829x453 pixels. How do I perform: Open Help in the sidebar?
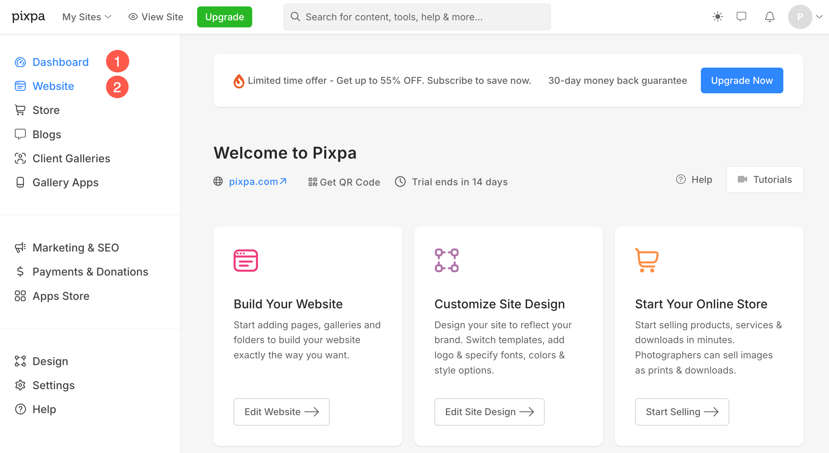pos(44,409)
